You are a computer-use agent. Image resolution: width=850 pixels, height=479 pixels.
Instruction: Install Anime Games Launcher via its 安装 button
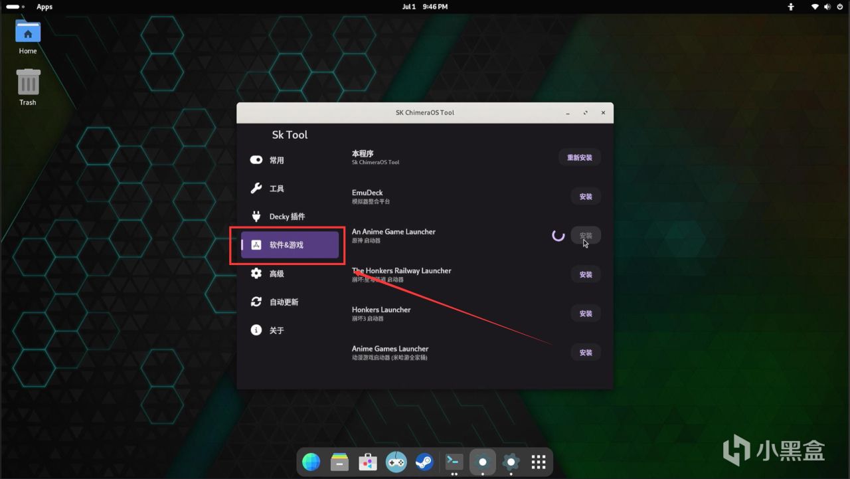tap(586, 353)
